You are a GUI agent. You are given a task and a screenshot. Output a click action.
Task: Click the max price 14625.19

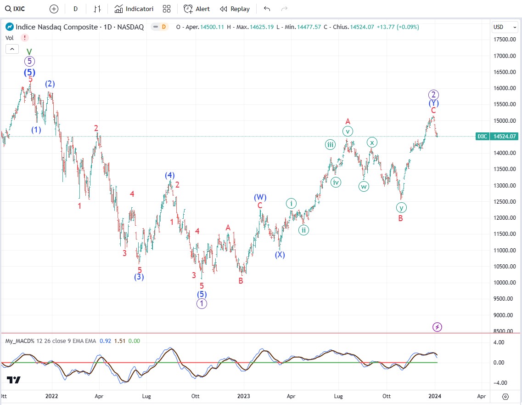(x=262, y=27)
